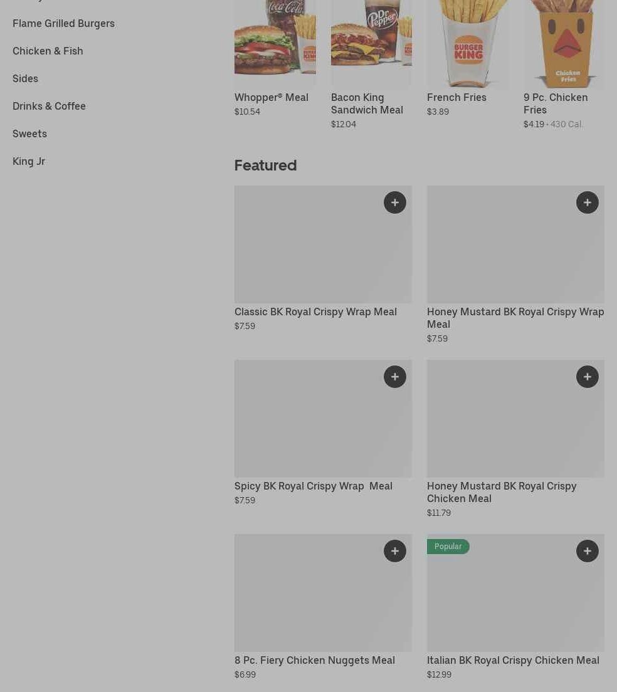
Task: Add Classic BK Royal Crispy Wrap Meal
Action: 395,202
